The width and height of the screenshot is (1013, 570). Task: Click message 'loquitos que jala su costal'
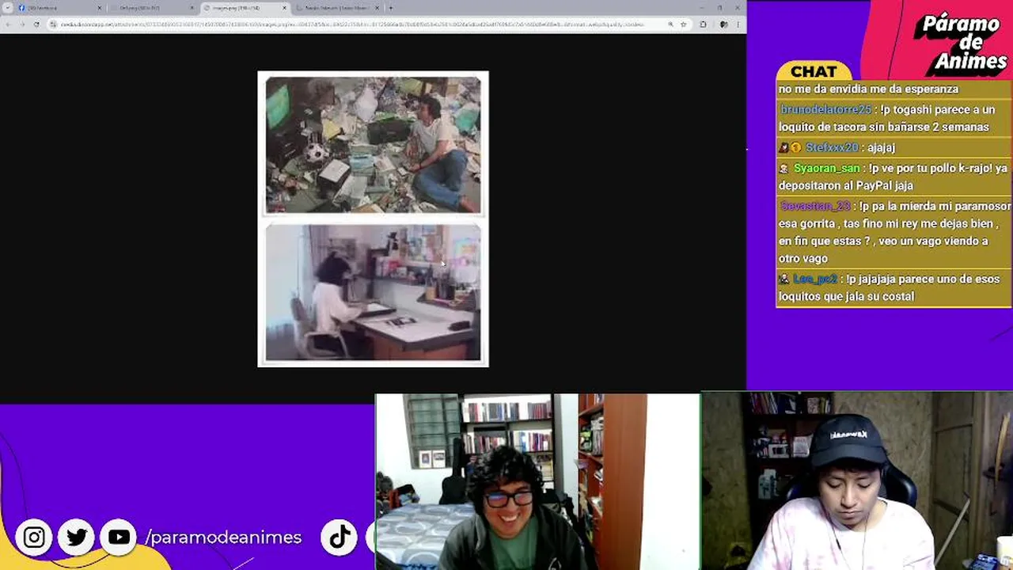(847, 296)
